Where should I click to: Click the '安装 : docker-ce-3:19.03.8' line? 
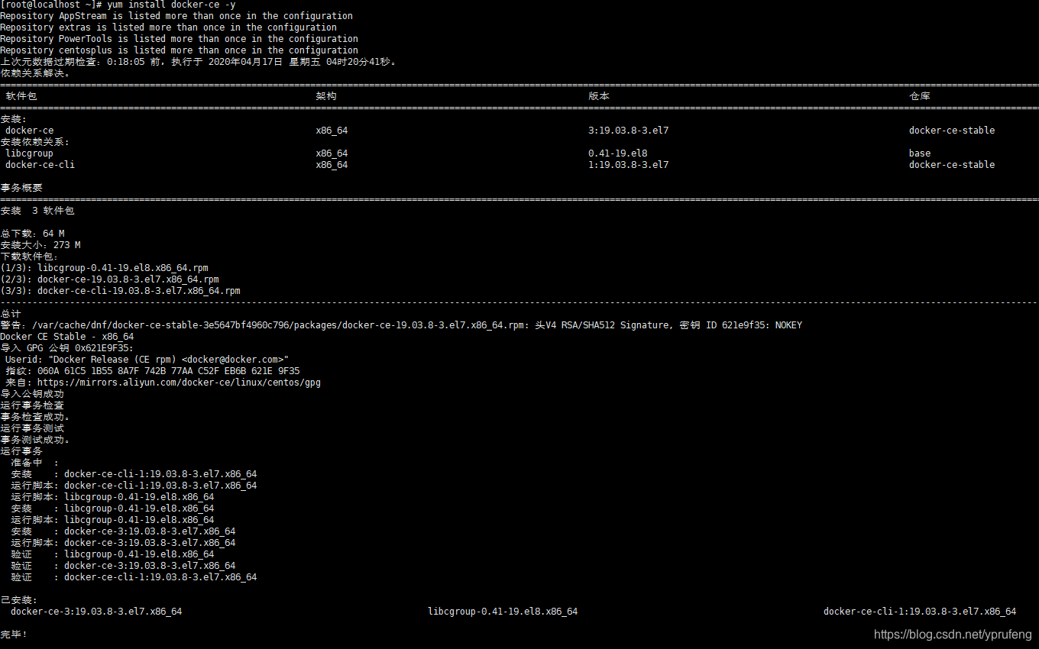pyautogui.click(x=123, y=531)
